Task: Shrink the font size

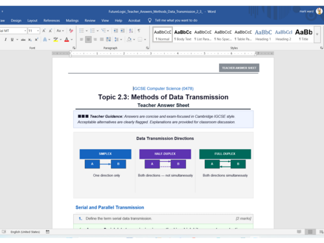Action: coord(51,31)
